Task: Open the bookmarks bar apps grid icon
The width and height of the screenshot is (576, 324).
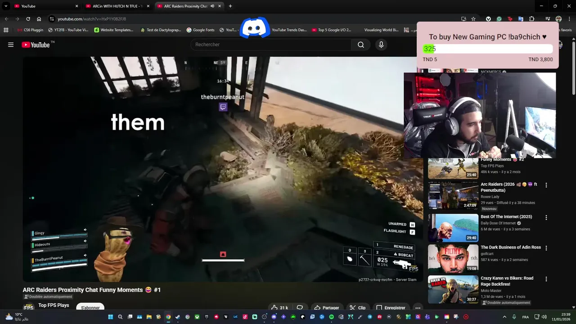Action: point(6,30)
